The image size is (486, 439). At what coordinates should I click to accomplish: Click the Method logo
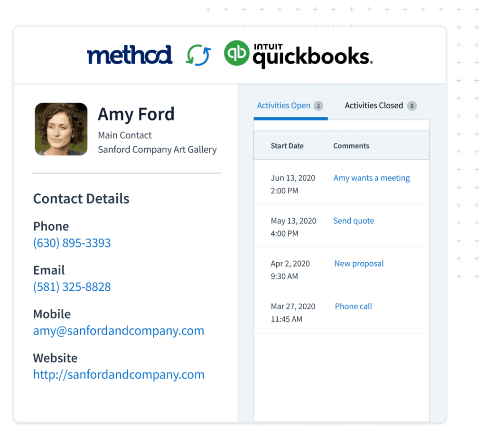[129, 55]
